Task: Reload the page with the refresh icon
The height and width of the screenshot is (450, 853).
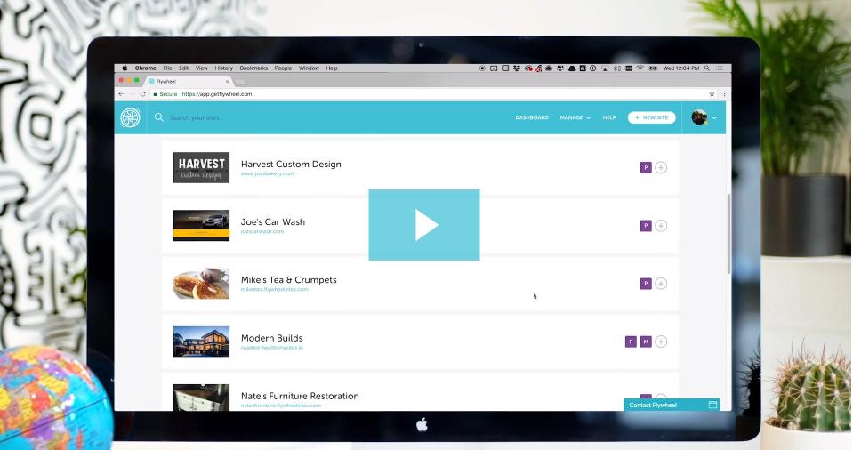Action: (x=142, y=94)
